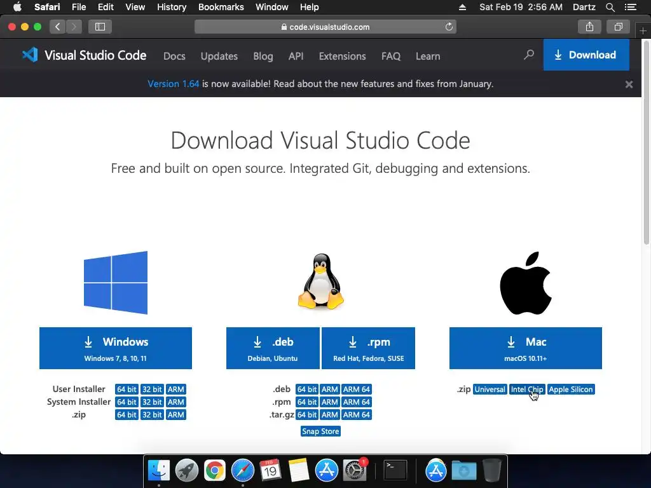Choose .rpm 64 bit download

[307, 402]
